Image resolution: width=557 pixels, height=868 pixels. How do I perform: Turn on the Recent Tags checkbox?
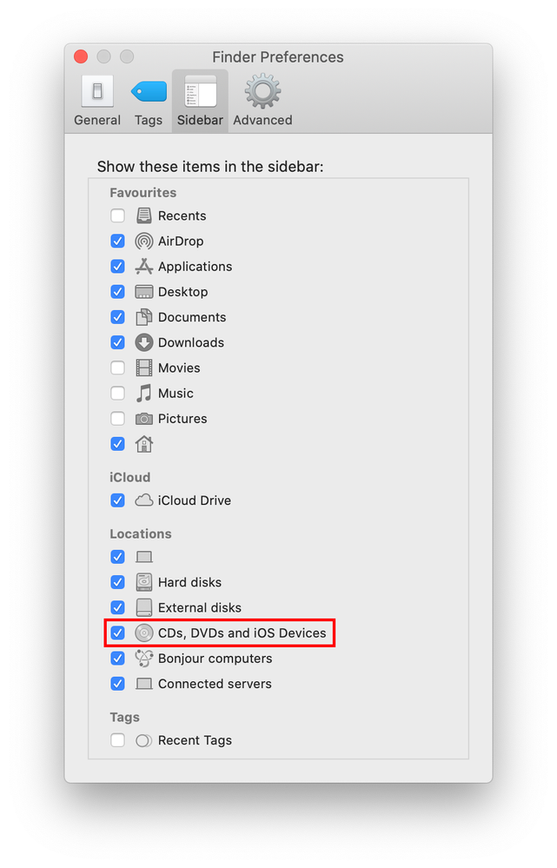tap(118, 740)
